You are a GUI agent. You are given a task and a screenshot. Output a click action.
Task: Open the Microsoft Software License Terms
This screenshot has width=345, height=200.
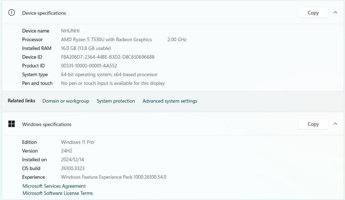coord(57,193)
